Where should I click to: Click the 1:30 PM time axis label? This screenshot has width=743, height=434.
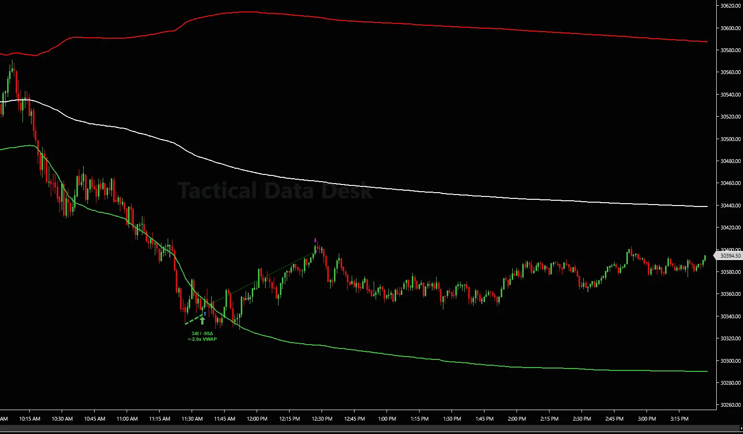pos(452,419)
